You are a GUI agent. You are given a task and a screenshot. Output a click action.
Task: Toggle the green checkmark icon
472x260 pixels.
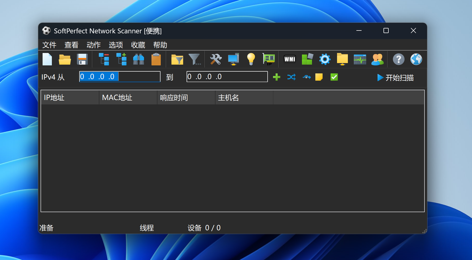point(334,77)
